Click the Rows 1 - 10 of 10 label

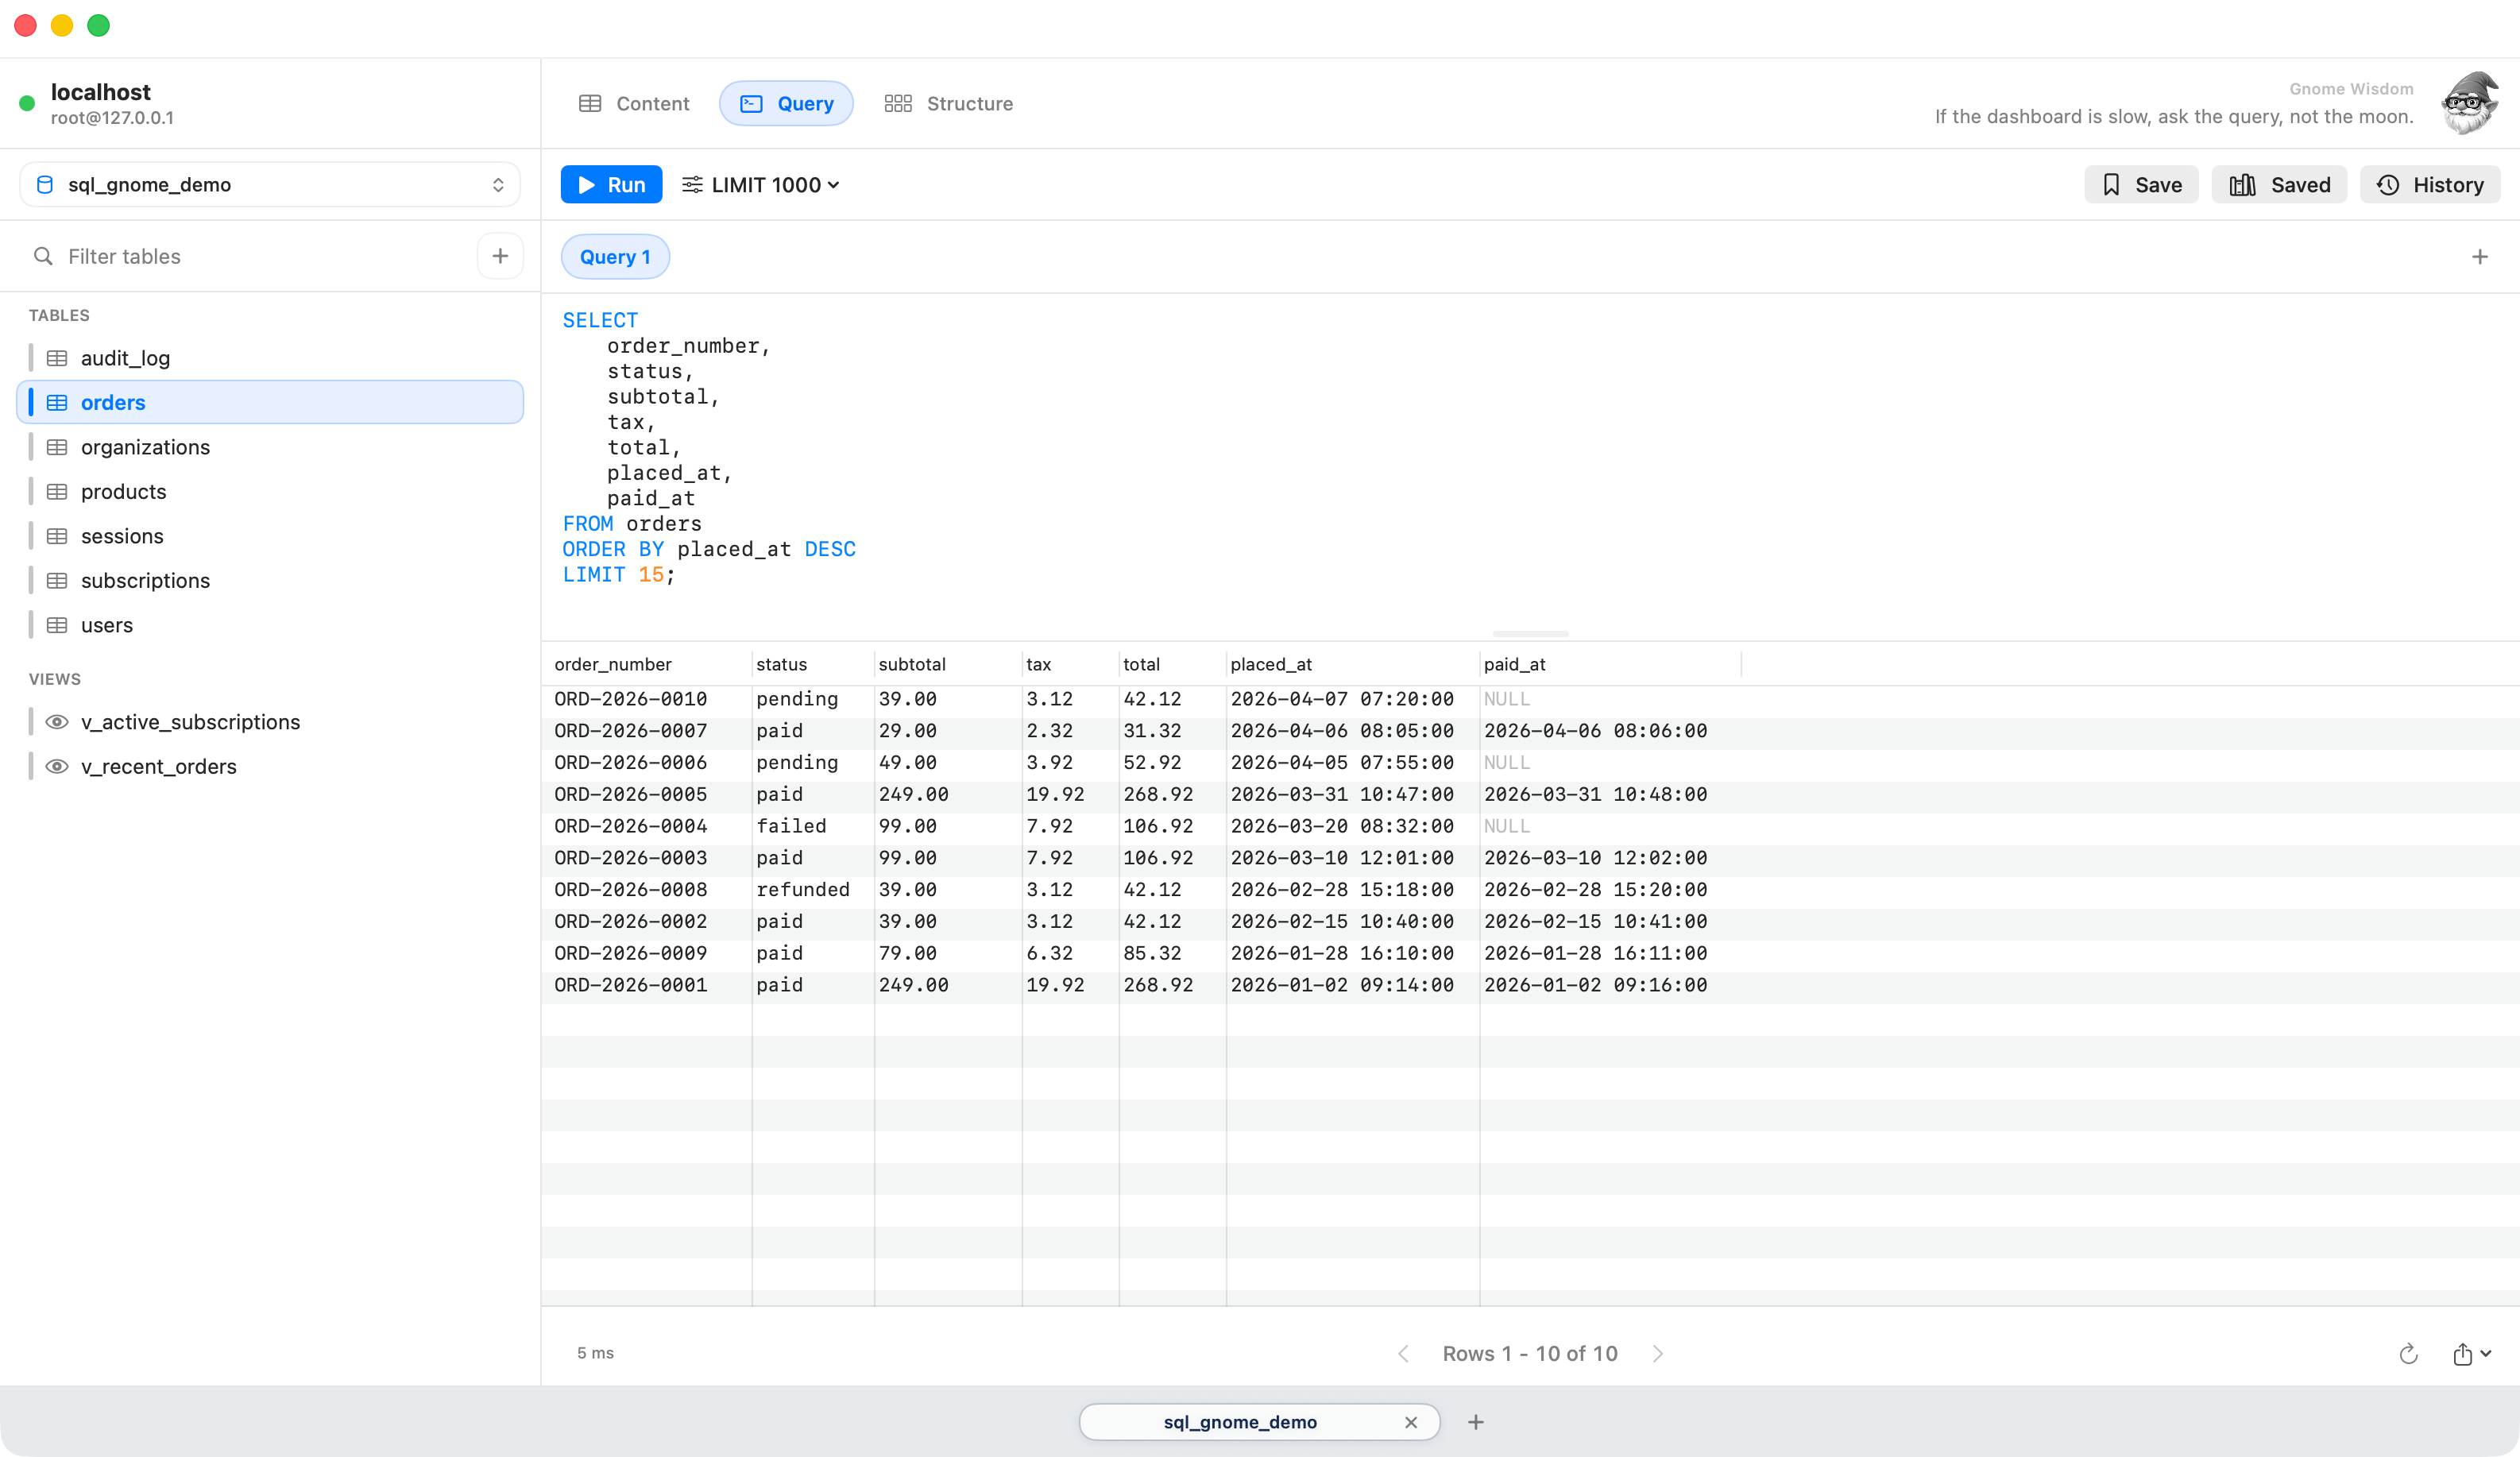(x=1530, y=1353)
